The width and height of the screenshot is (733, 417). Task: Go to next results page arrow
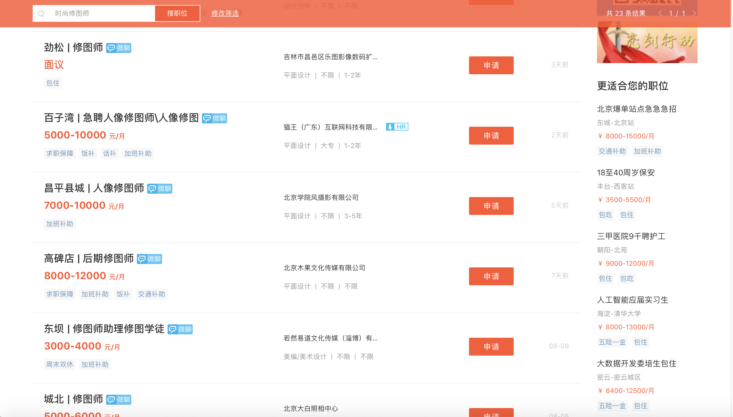pos(694,13)
